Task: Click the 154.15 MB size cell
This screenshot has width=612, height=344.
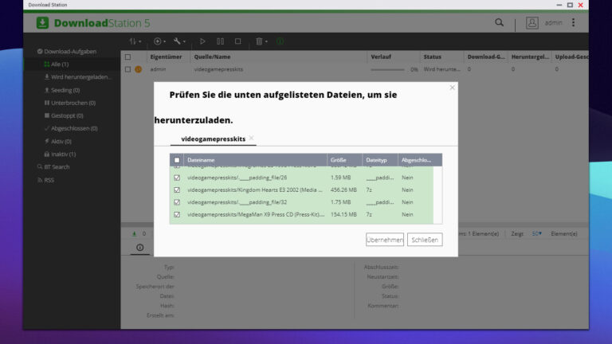Action: [343, 214]
